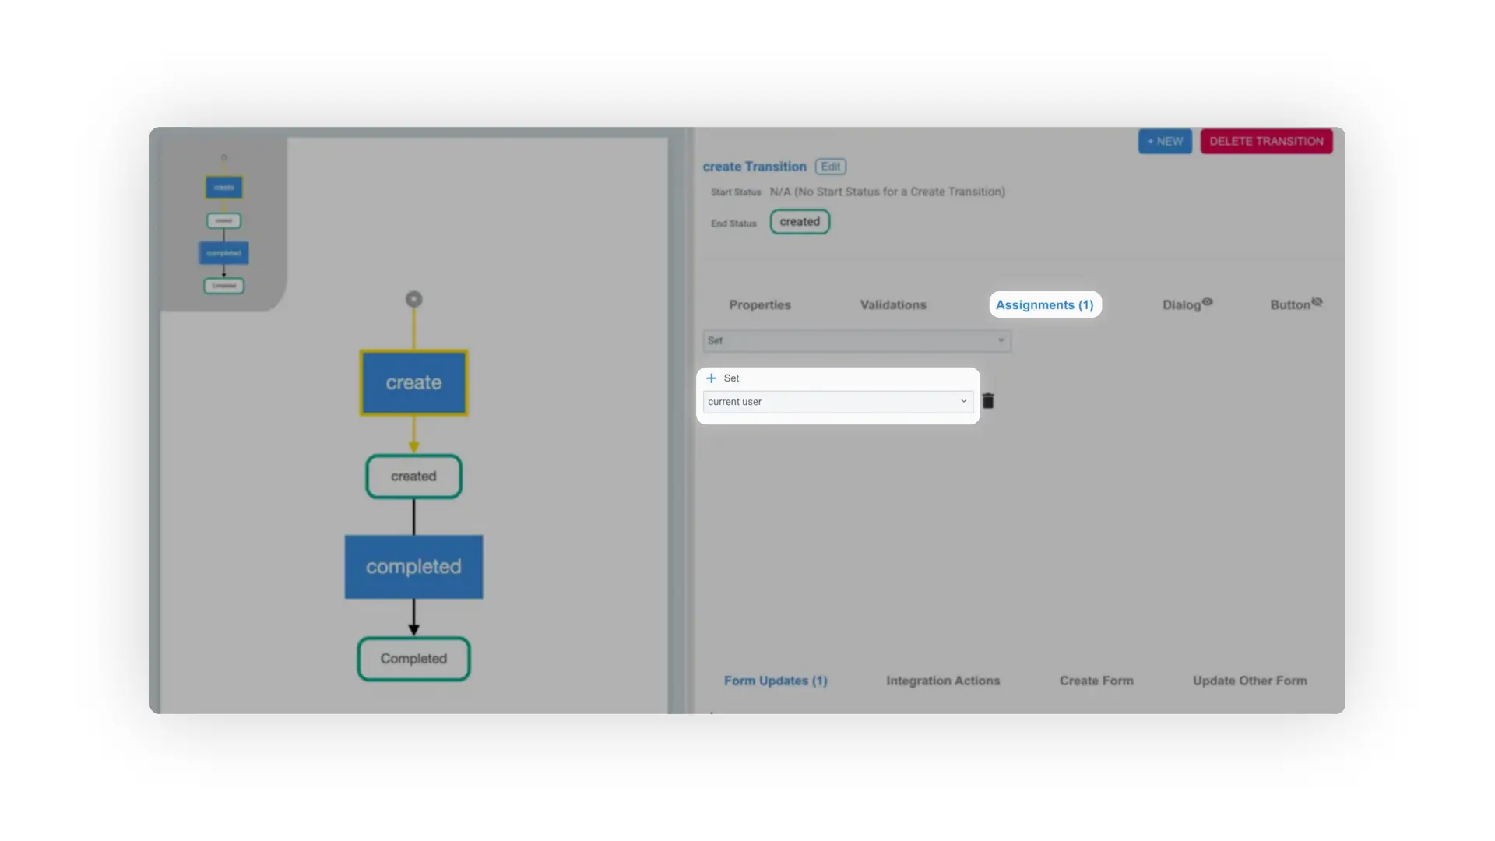Click the DELETE TRANSITION button
Viewport: 1495px width, 841px height.
pyautogui.click(x=1266, y=141)
